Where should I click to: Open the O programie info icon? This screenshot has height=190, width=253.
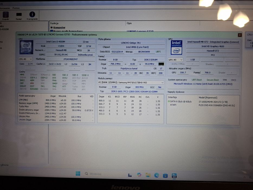(x=32, y=16)
